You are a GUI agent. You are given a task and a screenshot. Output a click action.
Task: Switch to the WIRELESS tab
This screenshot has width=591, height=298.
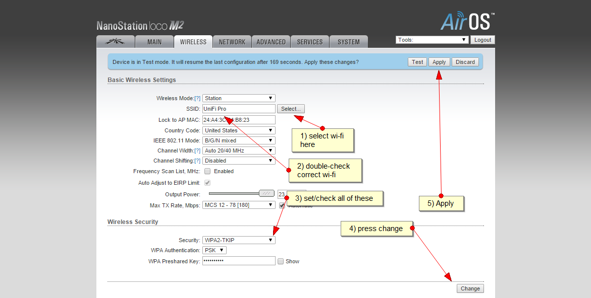tap(193, 42)
